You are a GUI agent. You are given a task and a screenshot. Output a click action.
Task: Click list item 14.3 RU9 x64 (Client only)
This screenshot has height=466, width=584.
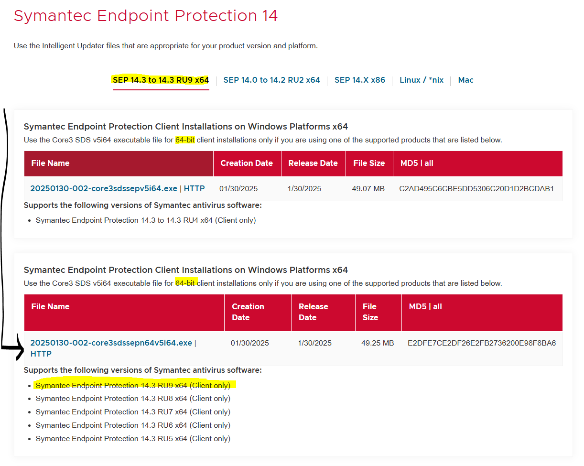[133, 385]
